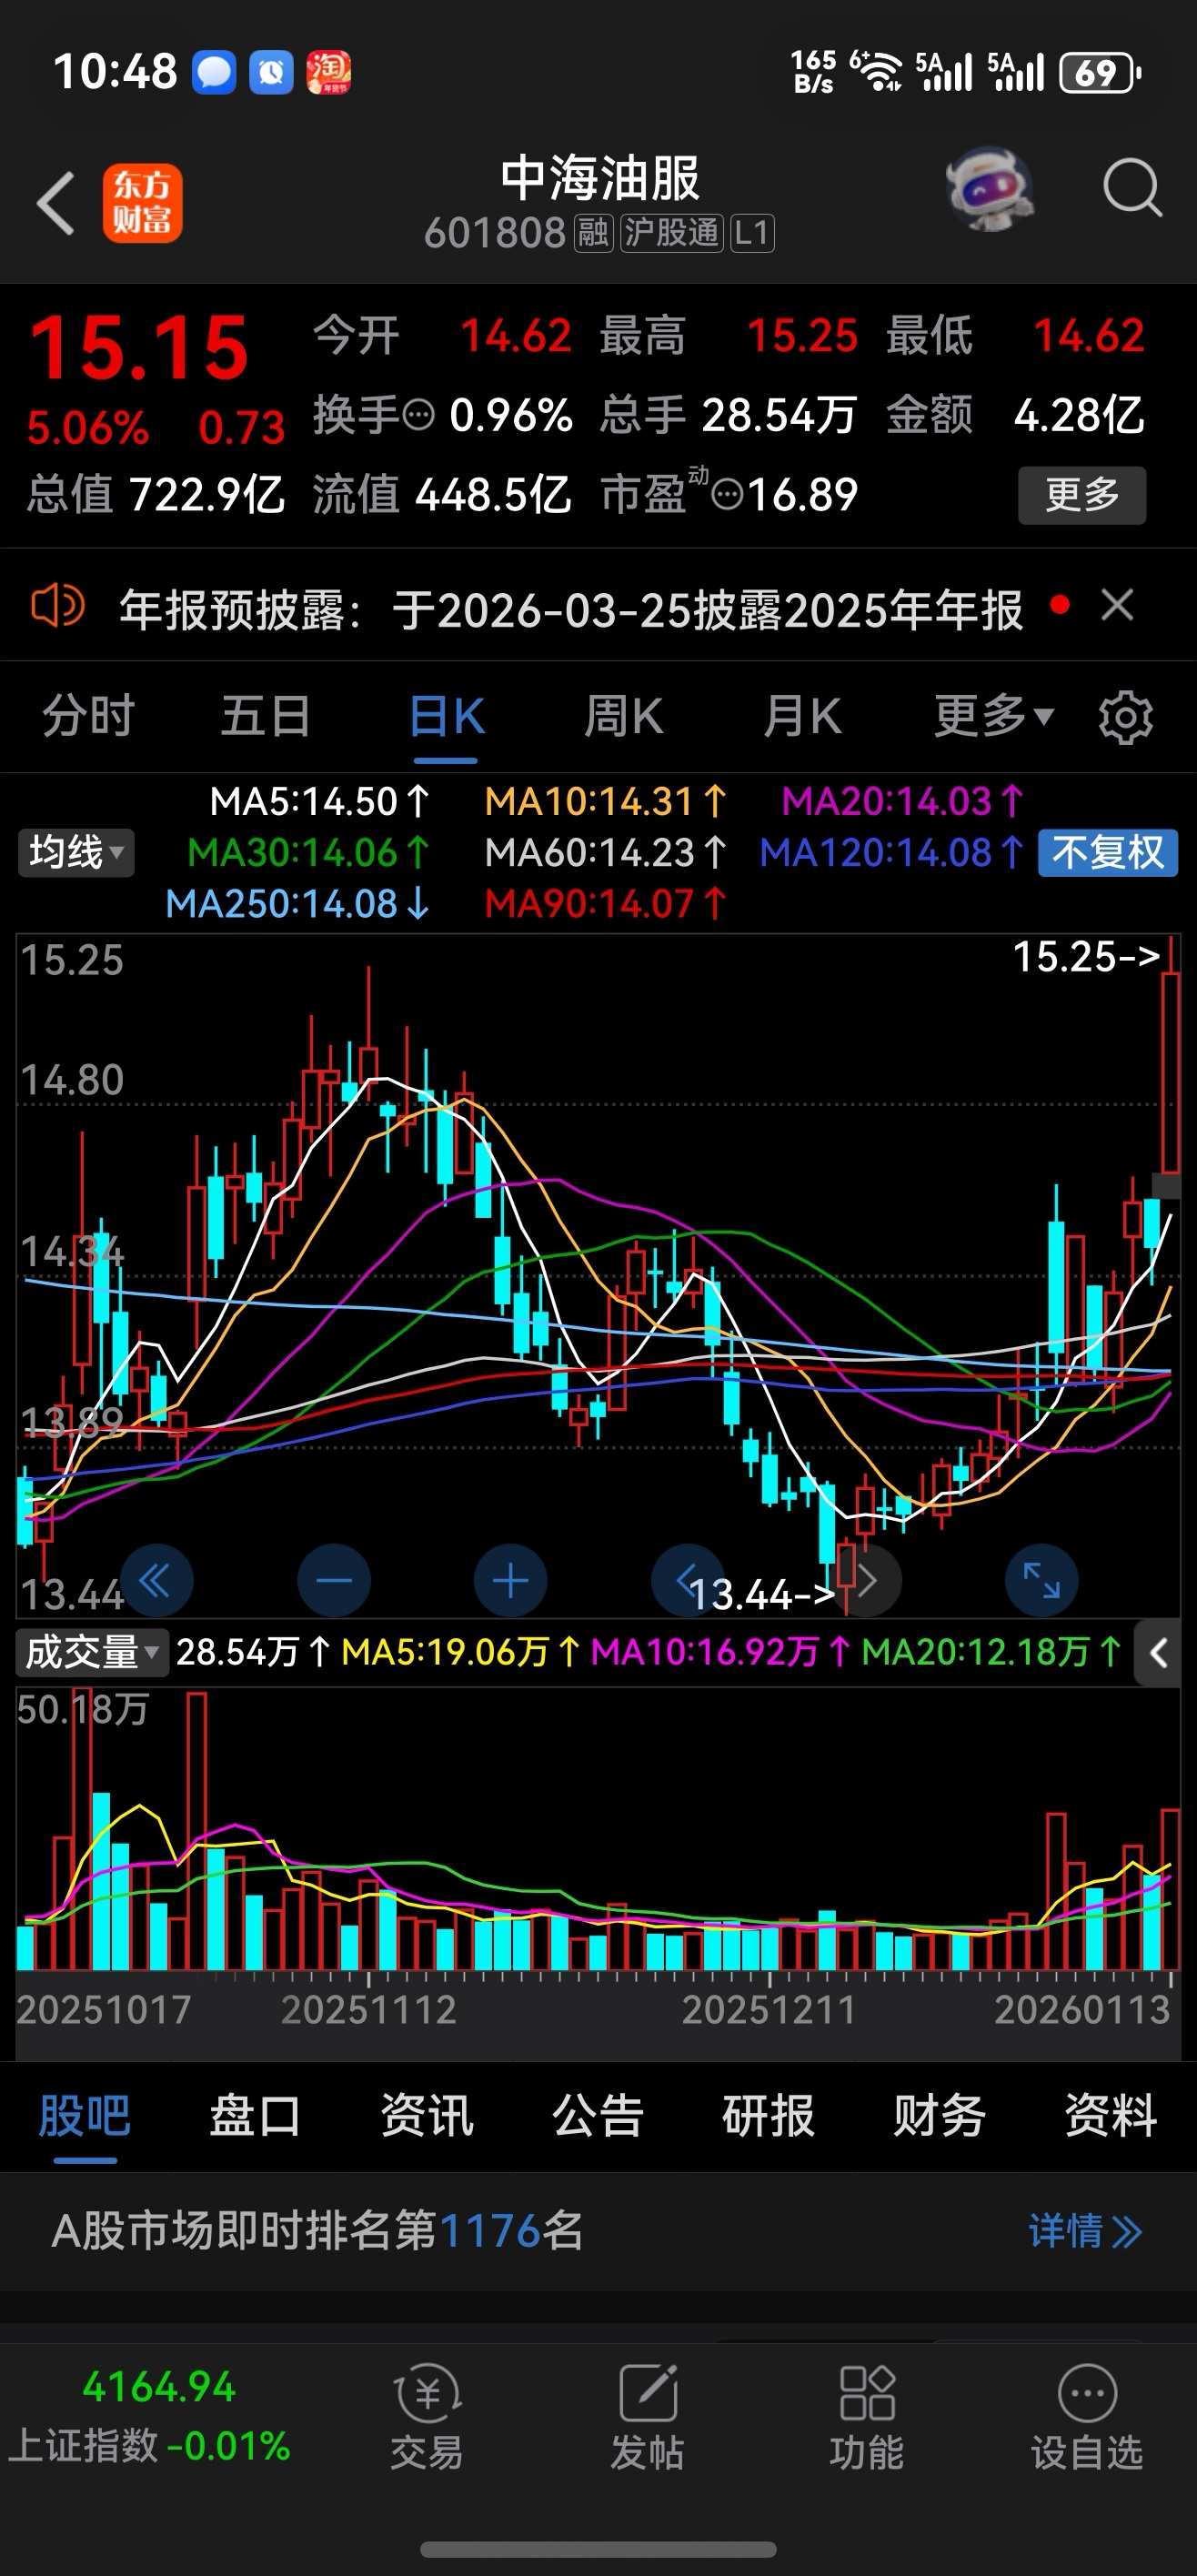Screen dimensions: 1197x2576
Task: Select 日K tab
Action: pyautogui.click(x=446, y=716)
